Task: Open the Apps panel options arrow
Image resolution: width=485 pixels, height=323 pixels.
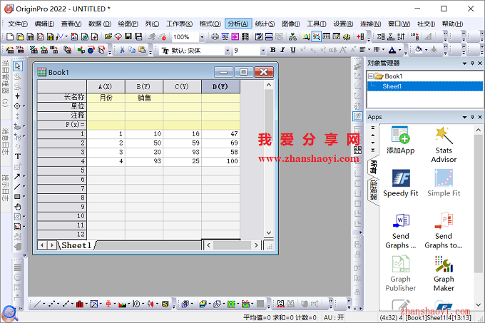Action: (x=464, y=117)
